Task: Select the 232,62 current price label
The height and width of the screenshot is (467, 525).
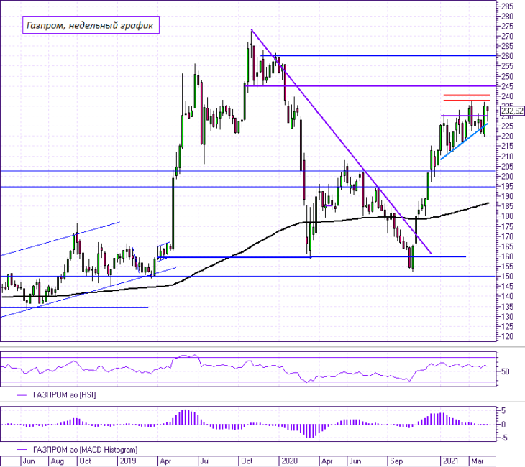Action: [x=513, y=111]
